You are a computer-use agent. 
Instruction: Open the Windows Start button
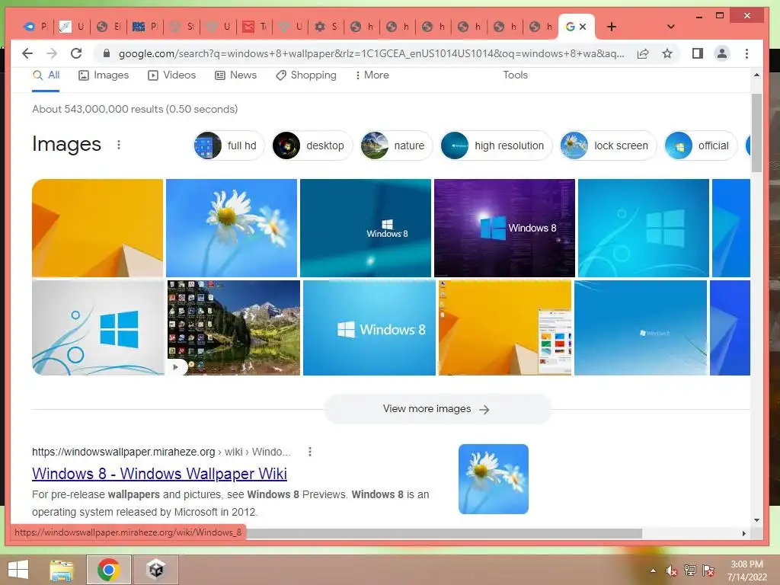coord(18,570)
